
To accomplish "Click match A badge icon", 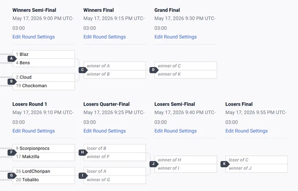I will tap(12, 59).
